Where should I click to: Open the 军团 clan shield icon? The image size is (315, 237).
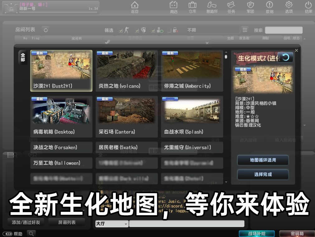point(250,7)
